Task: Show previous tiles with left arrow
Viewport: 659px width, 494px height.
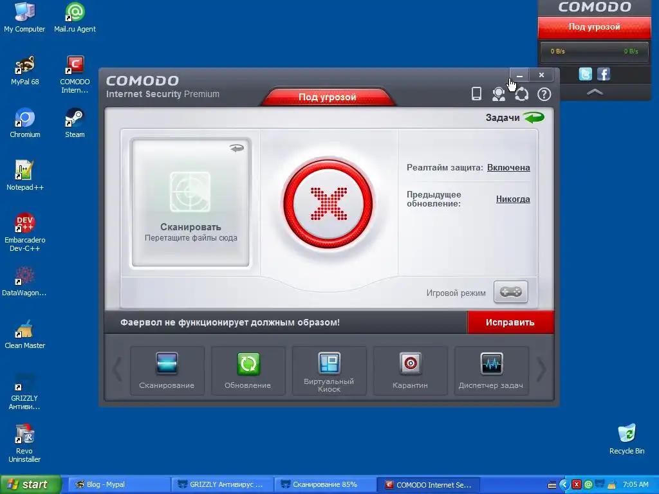Action: [x=117, y=370]
